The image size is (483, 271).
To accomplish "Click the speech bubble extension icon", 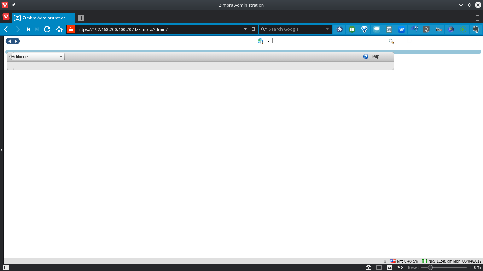I will click(377, 30).
